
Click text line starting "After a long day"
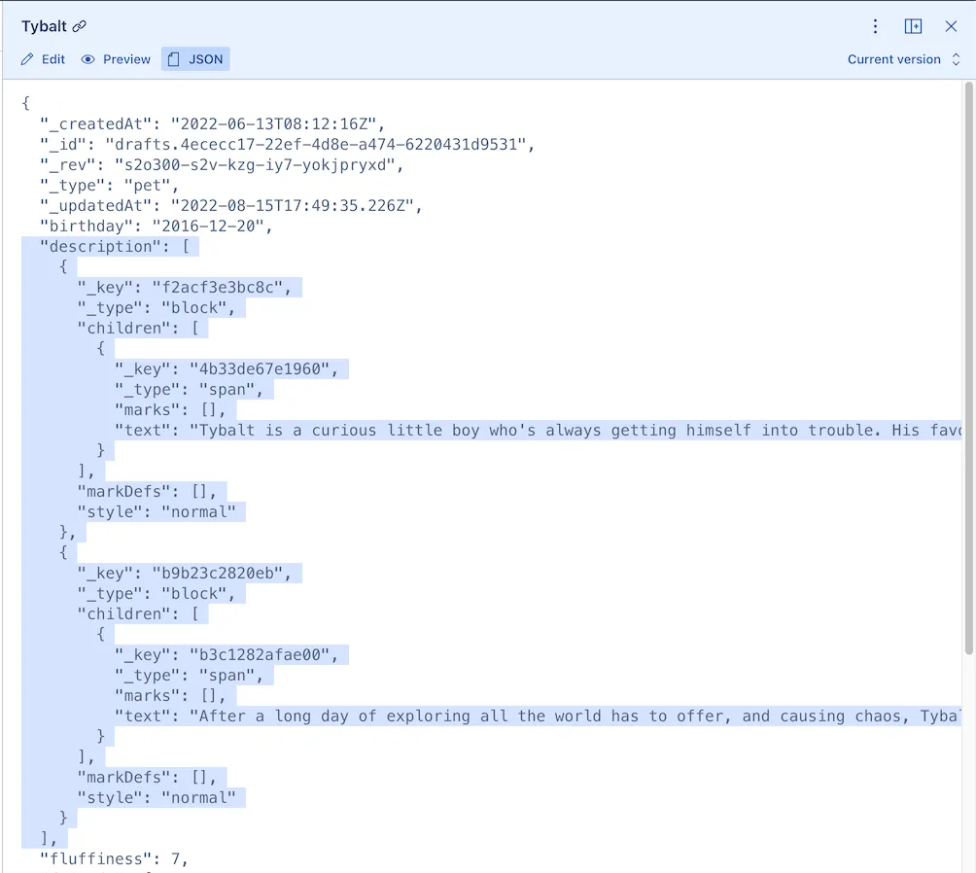point(574,716)
